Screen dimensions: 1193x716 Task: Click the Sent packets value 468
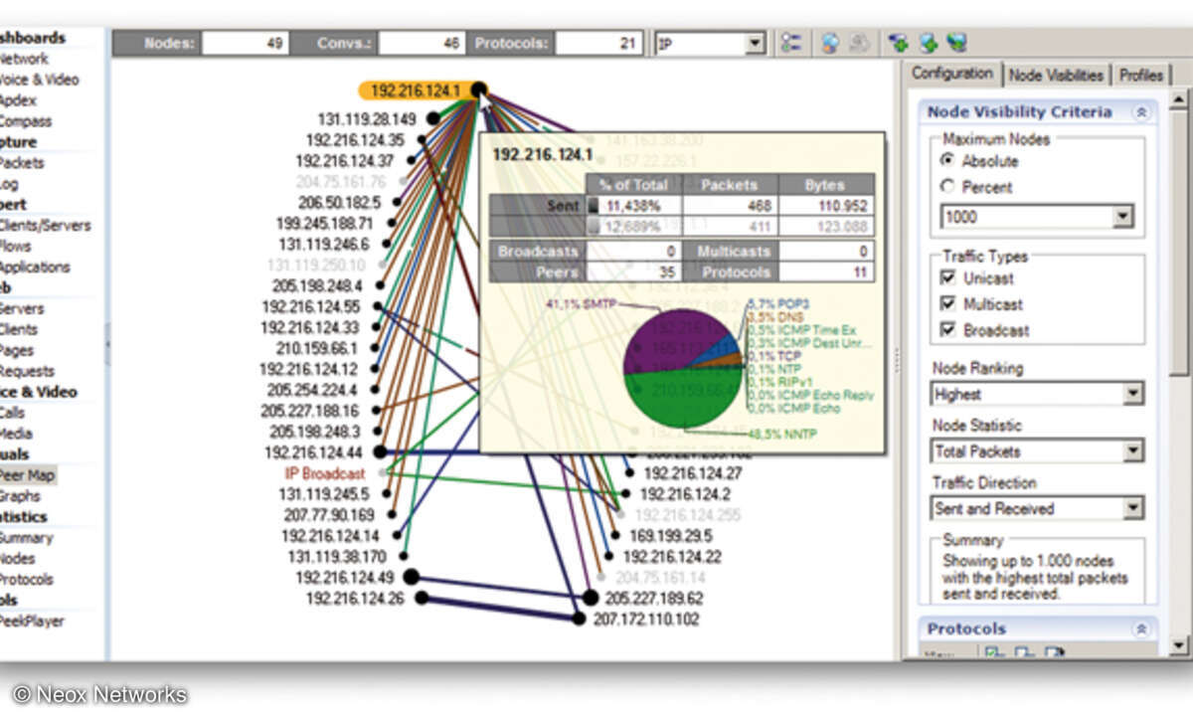pos(731,204)
